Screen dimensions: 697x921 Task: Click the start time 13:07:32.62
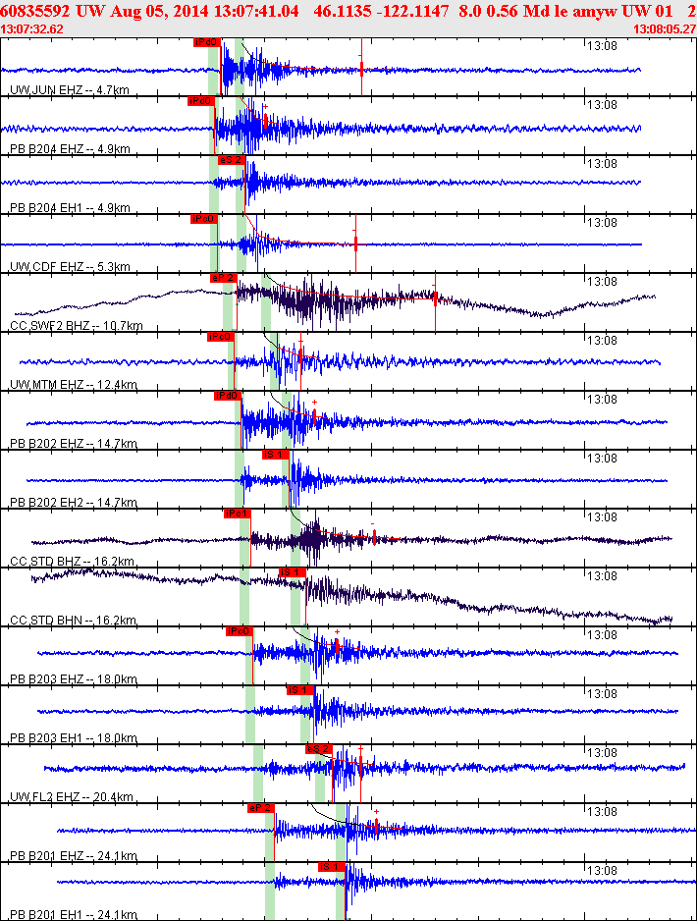pos(31,29)
